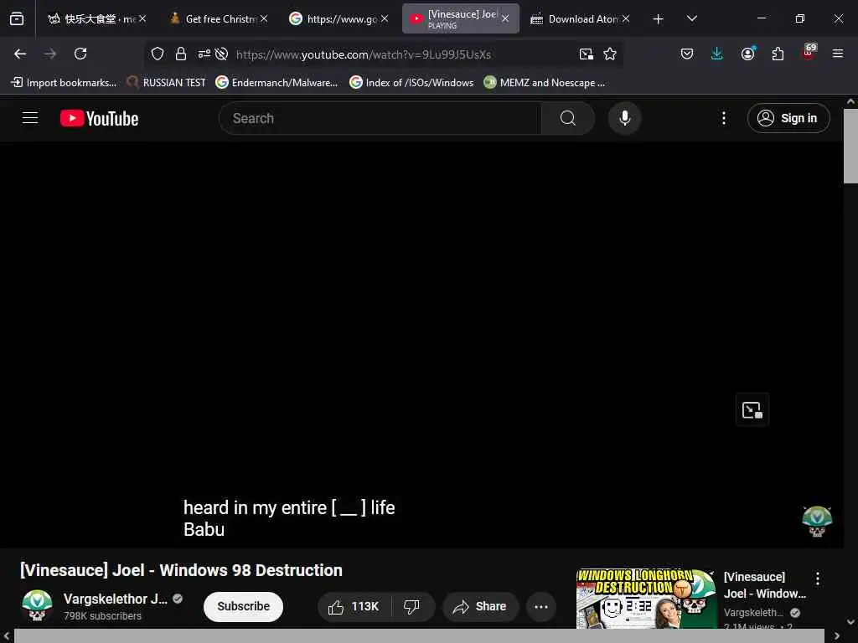Close the https://www.go Google tab
The width and height of the screenshot is (858, 643).
385,18
